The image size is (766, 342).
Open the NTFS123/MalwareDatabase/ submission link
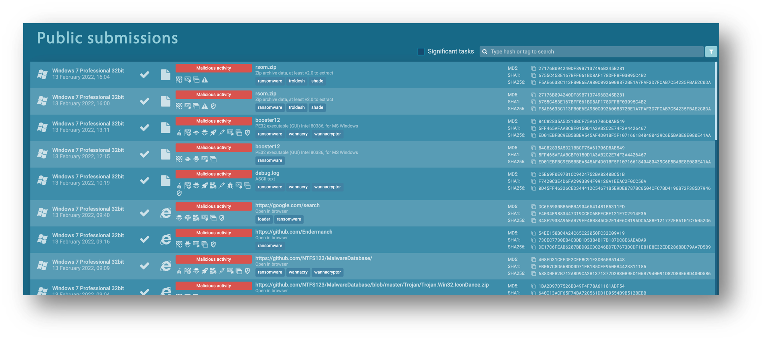(313, 258)
